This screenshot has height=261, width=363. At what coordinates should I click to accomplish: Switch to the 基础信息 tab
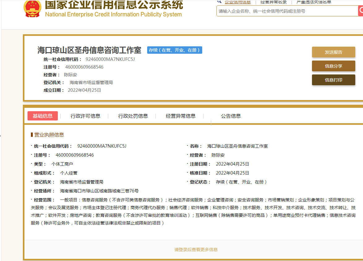(43, 116)
